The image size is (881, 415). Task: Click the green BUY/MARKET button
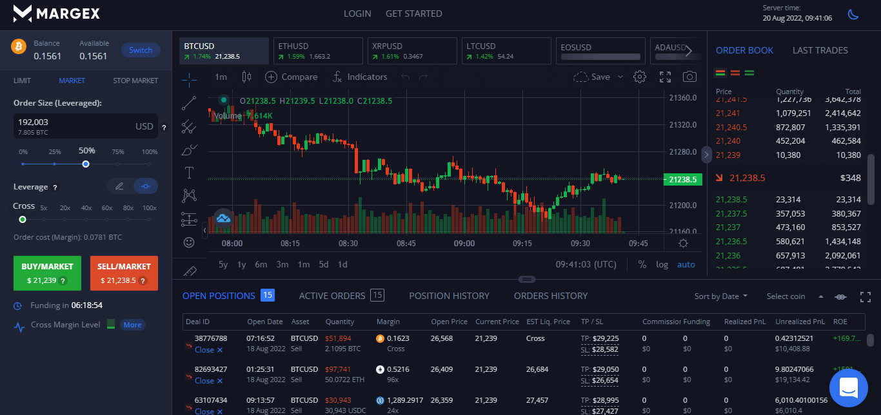47,273
